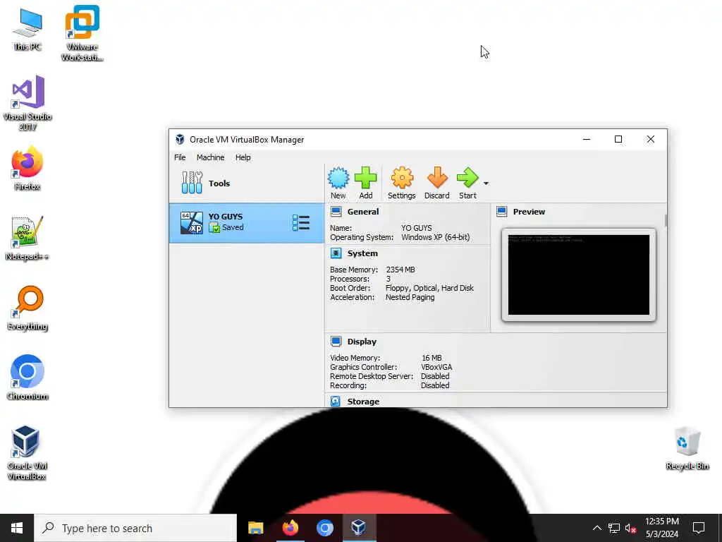Open the Machine menu
This screenshot has width=722, height=542.
[x=210, y=157]
